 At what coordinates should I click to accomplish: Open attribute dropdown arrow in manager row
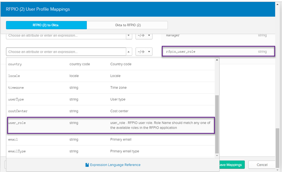point(129,36)
